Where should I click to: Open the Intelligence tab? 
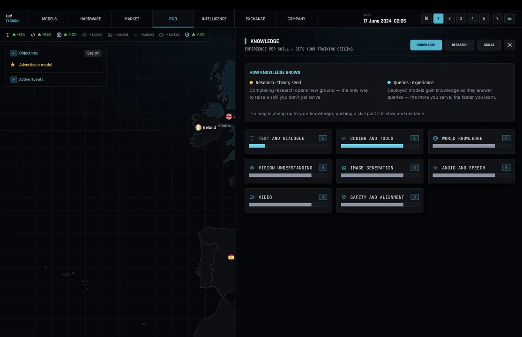coord(214,19)
